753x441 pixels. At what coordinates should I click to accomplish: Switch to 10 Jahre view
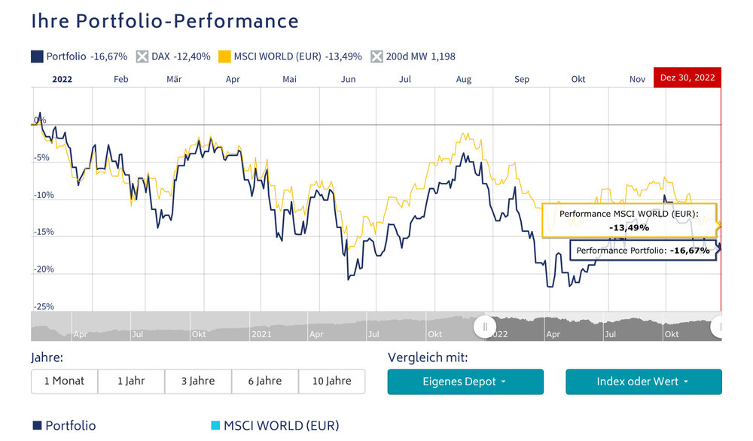(x=331, y=381)
